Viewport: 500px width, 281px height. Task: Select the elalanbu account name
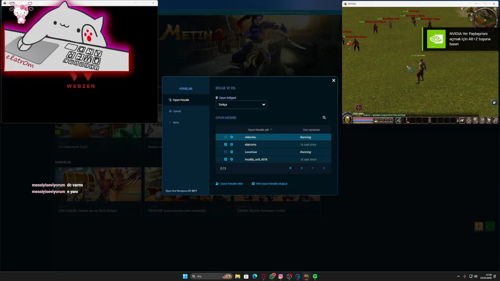[250, 137]
